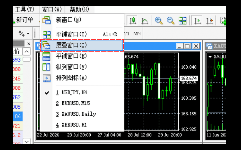Image resolution: width=241 pixels, height=150 pixels.
Task: Choose 平铺窗口(T) with Alt+R shortcut
Action: (x=82, y=34)
